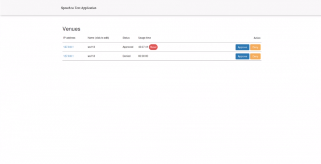
Task: Open the 127.0.0.1 link in the first row
Action: pos(68,47)
